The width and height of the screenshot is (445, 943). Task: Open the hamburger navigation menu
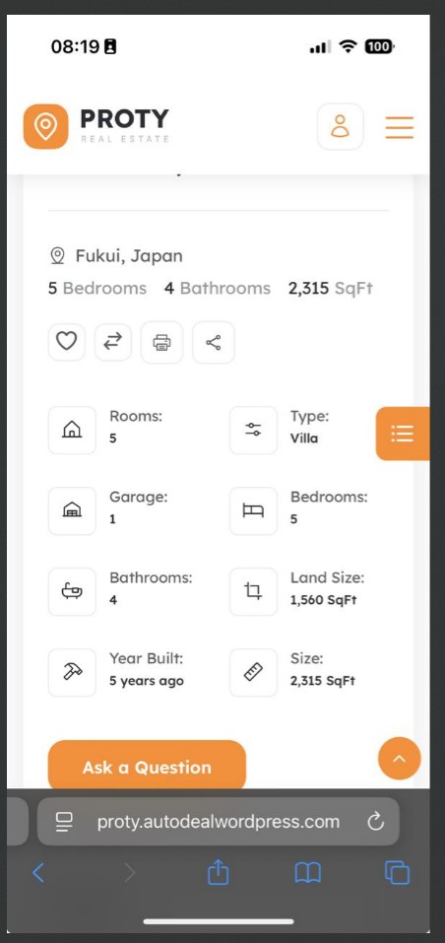pos(400,127)
